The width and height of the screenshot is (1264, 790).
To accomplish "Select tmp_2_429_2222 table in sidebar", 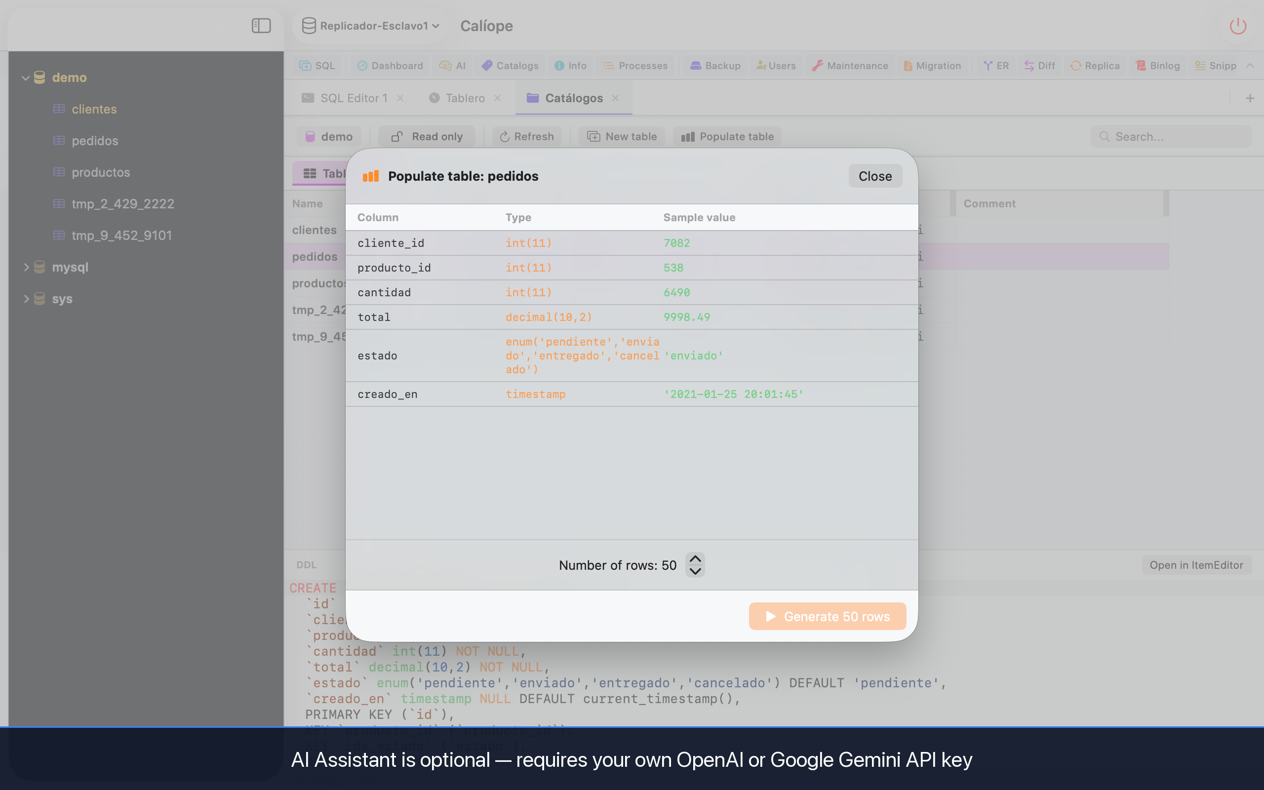I will tap(123, 204).
